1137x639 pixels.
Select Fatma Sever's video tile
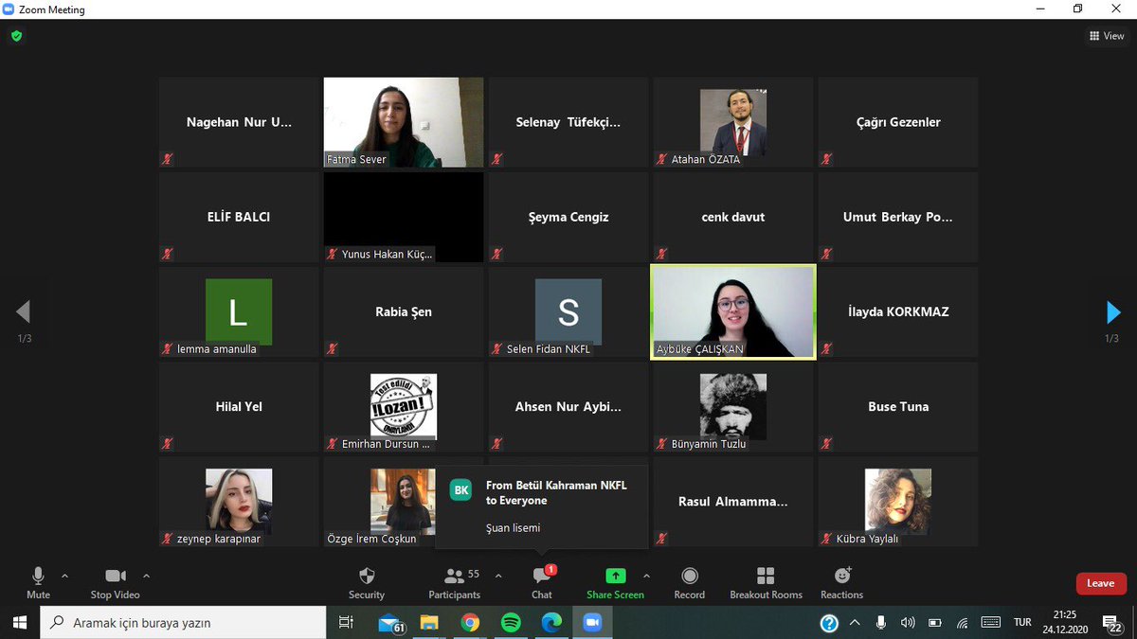click(x=404, y=122)
